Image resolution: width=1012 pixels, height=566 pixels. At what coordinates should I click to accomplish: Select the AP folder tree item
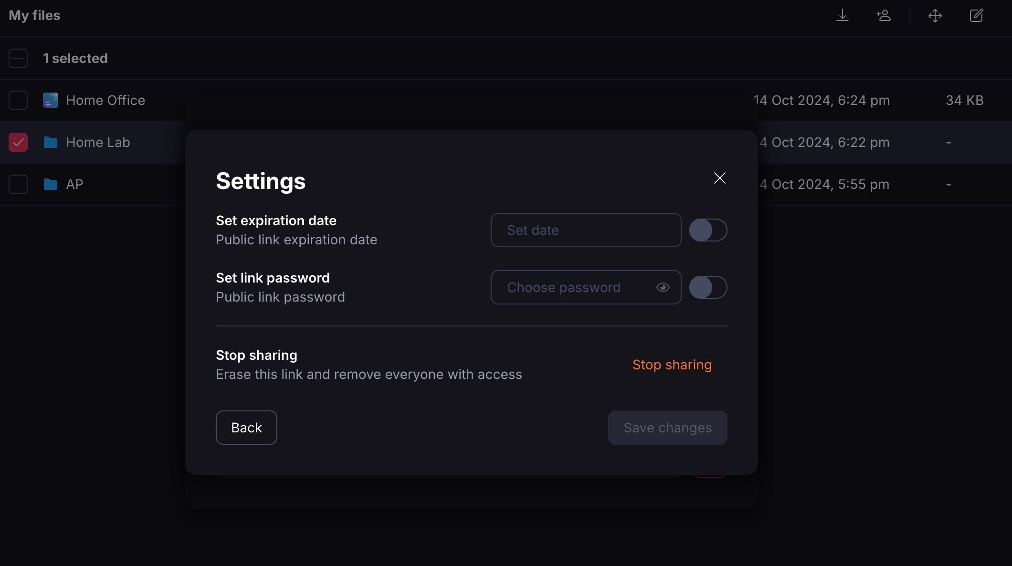[74, 184]
